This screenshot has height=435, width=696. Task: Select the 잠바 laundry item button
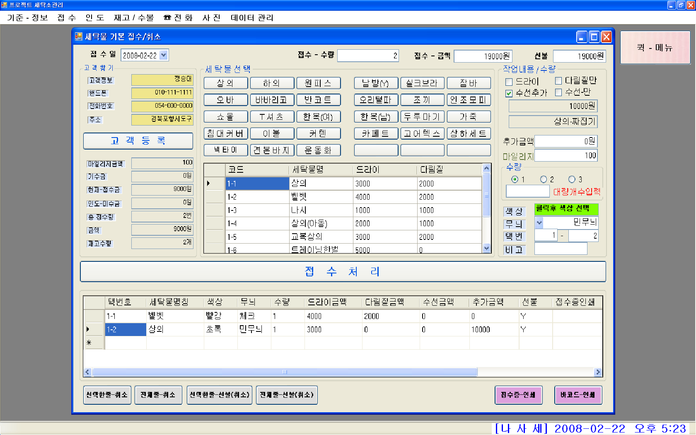click(x=469, y=83)
